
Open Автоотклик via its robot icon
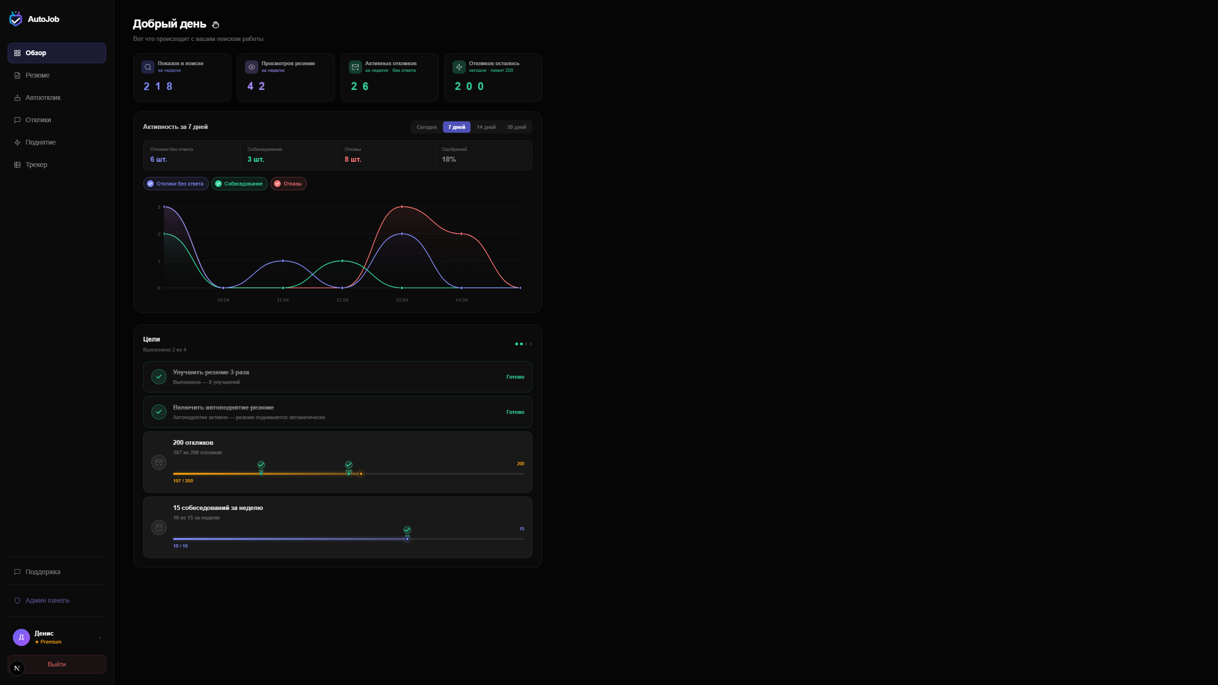(x=17, y=98)
